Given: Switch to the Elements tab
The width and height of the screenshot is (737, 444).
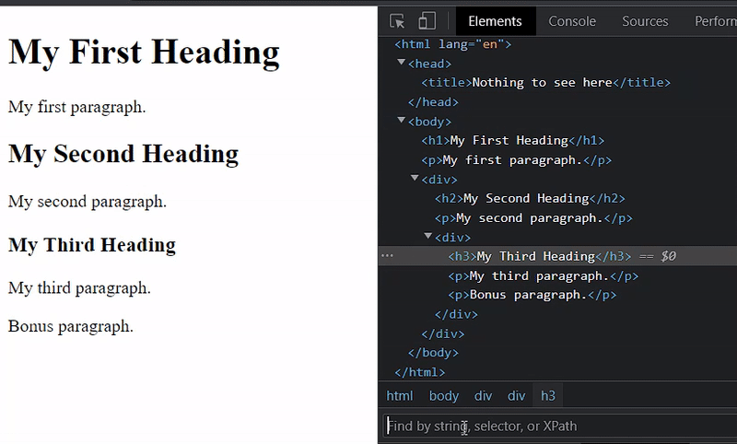Looking at the screenshot, I should coord(495,21).
